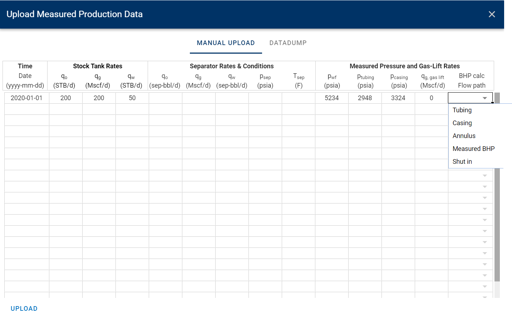
Task: Click the ptubing cell with value 2948
Action: click(x=365, y=98)
